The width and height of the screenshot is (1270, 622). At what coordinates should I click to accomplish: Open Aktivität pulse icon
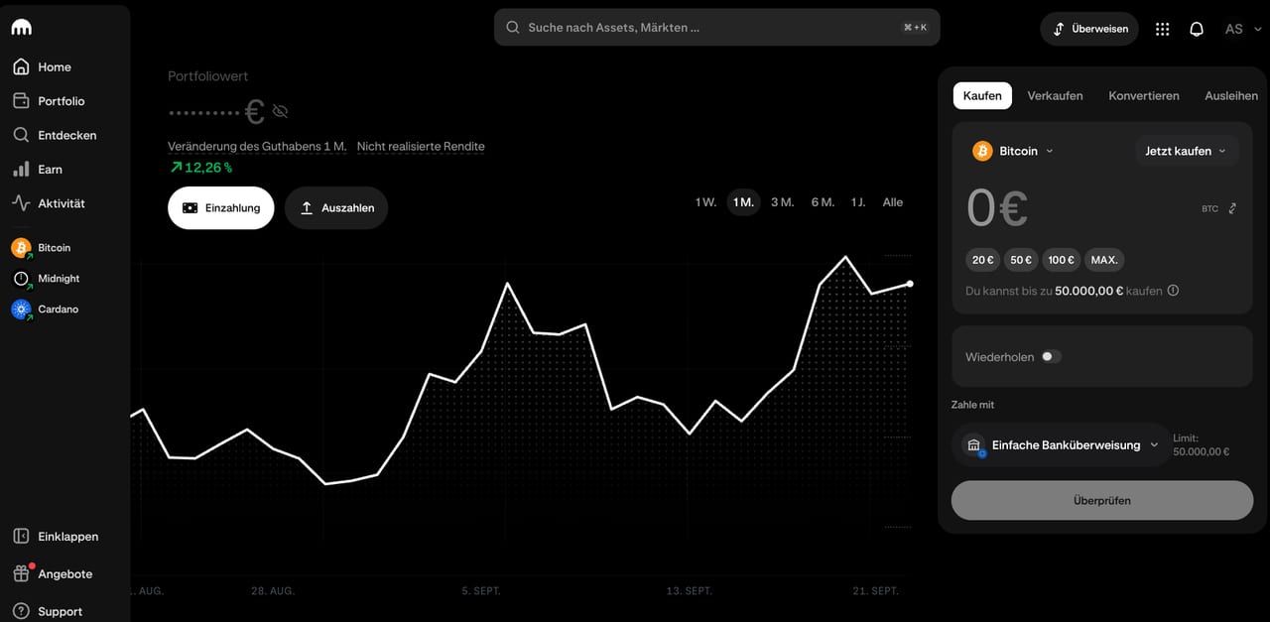[x=21, y=202]
